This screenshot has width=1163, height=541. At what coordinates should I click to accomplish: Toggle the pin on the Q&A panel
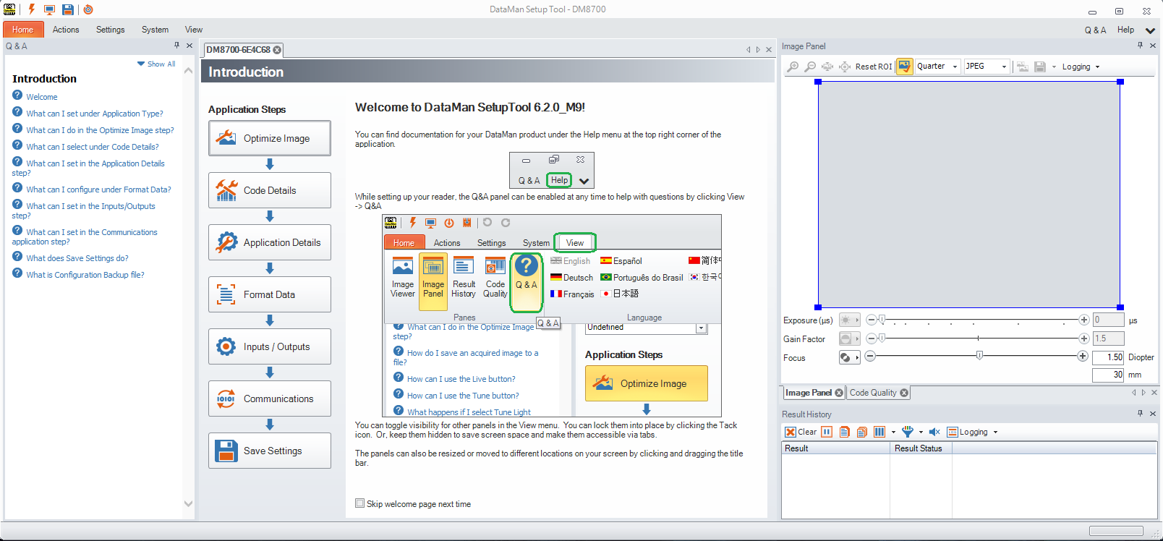click(x=176, y=46)
